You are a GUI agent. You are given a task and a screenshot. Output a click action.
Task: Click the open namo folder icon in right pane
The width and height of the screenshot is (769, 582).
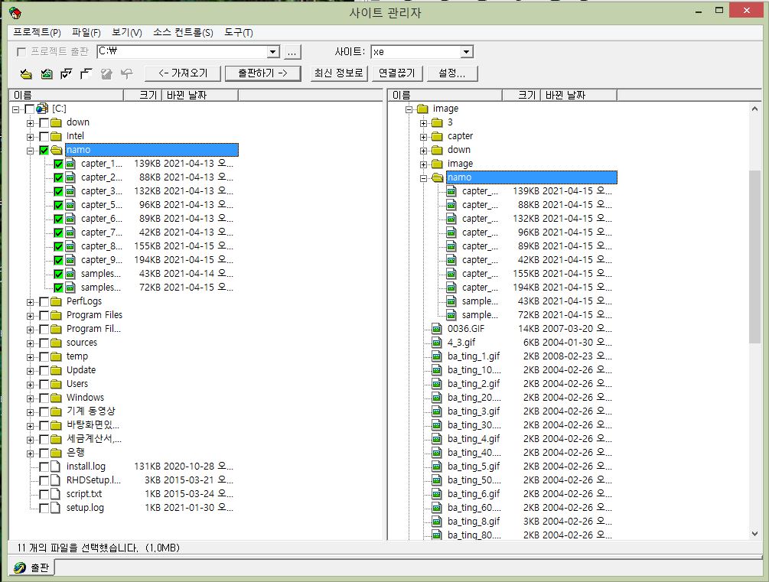pos(437,177)
